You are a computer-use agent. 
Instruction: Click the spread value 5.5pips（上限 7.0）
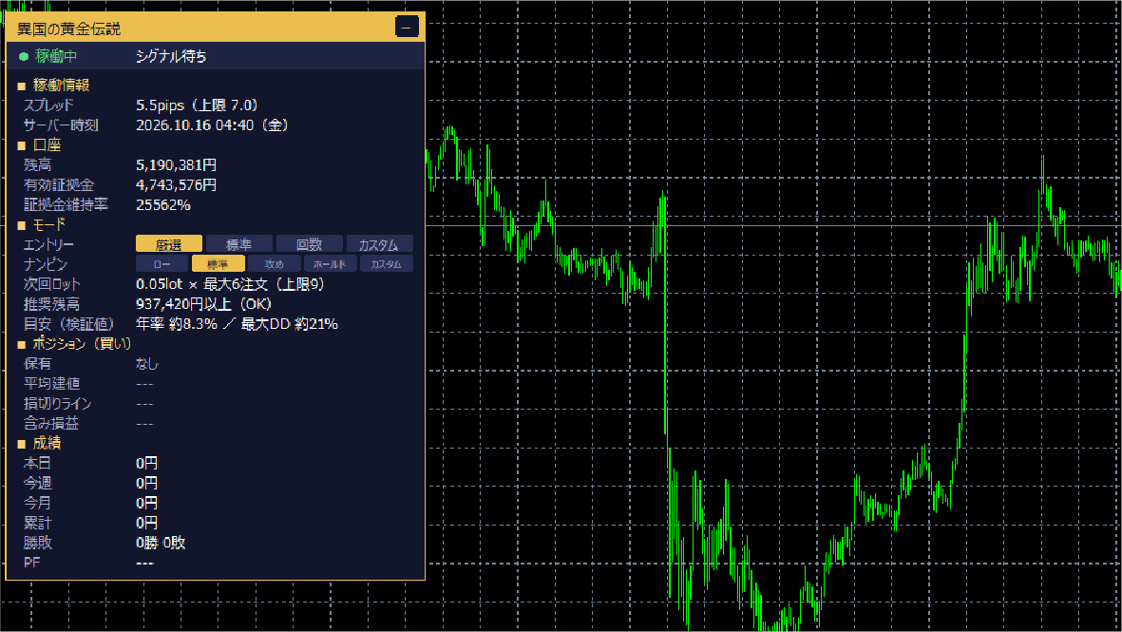tap(197, 105)
